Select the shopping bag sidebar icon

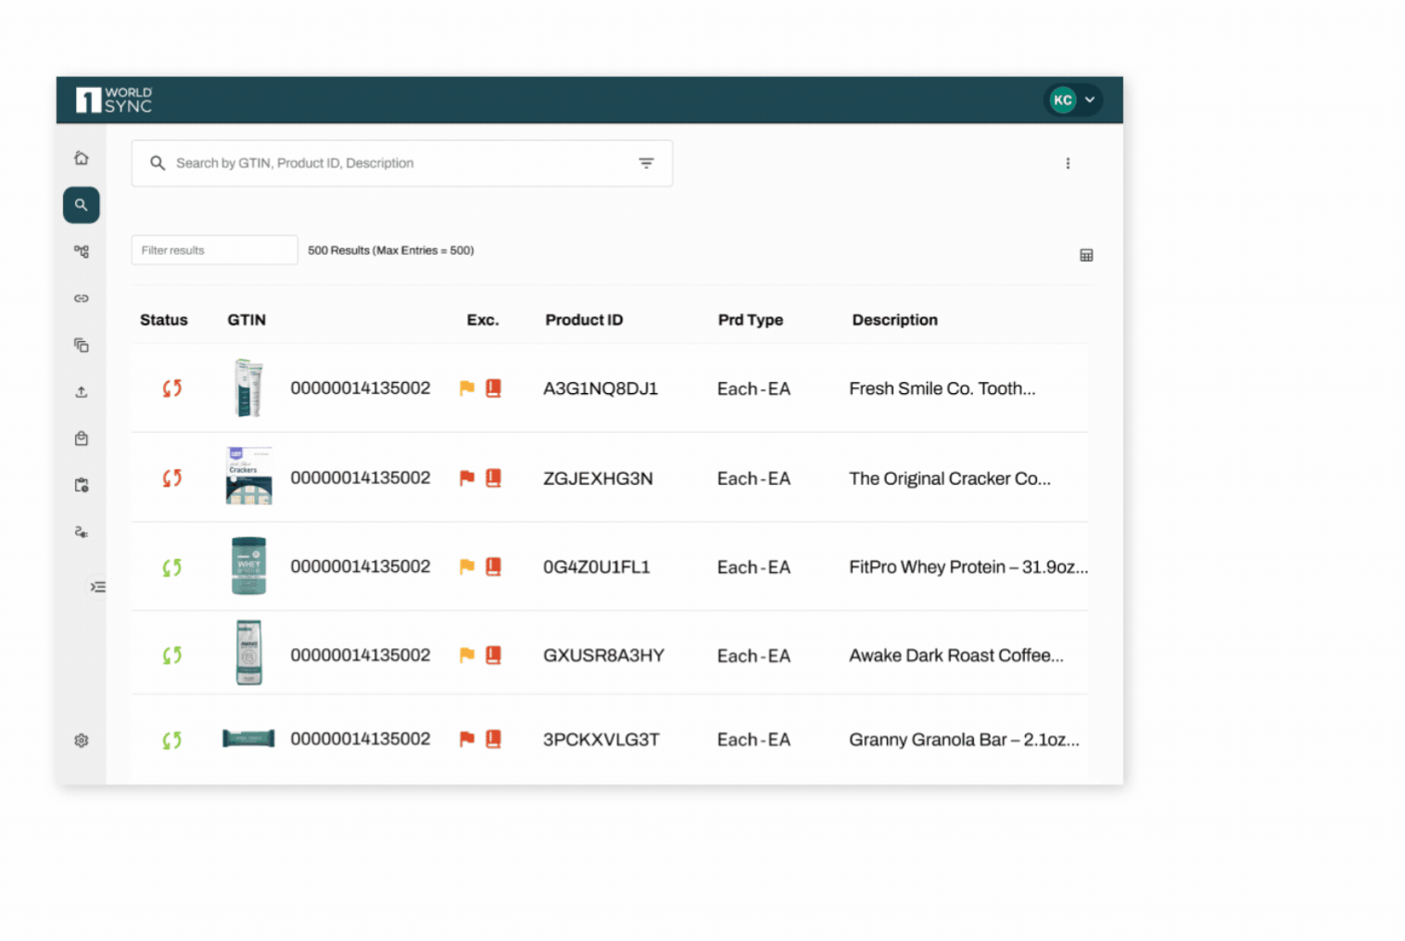click(82, 439)
